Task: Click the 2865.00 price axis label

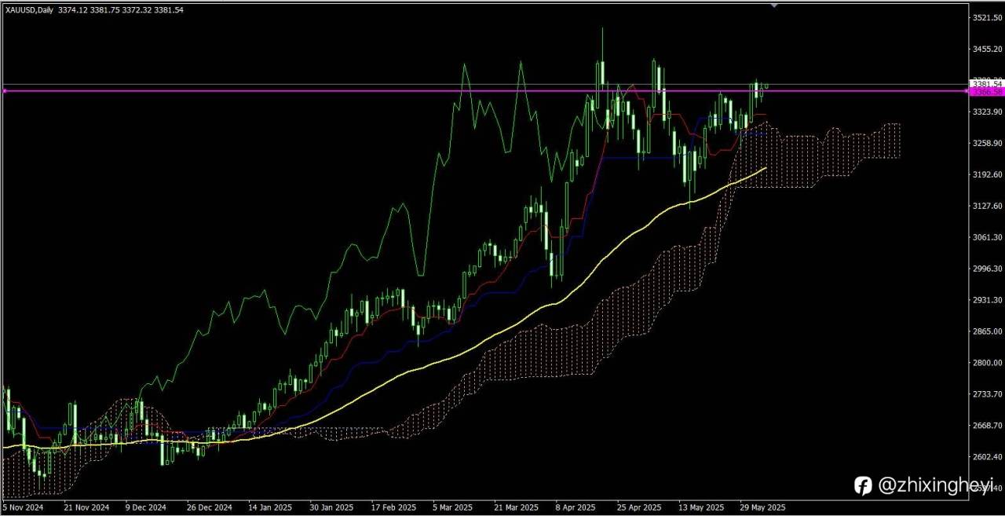Action: click(x=986, y=331)
